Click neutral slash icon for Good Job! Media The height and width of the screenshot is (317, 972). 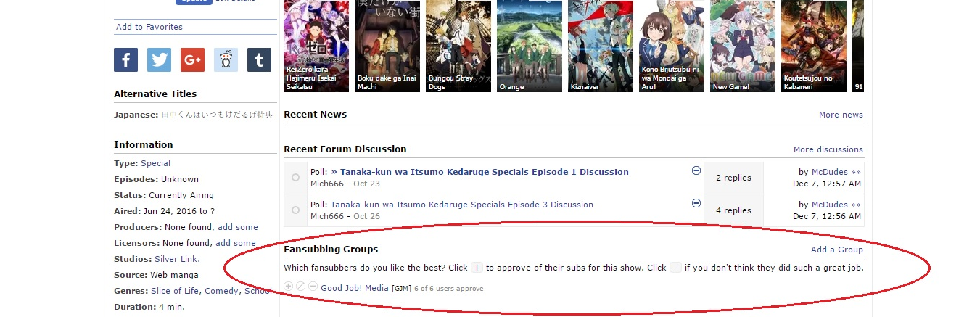tap(301, 287)
